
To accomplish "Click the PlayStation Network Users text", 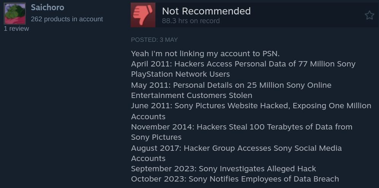I will pos(180,74).
